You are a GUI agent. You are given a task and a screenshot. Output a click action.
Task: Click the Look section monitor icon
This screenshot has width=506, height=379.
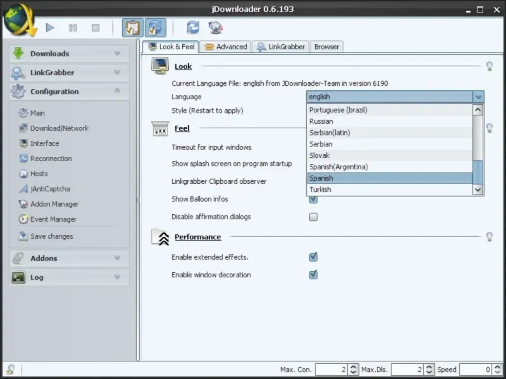click(x=160, y=66)
